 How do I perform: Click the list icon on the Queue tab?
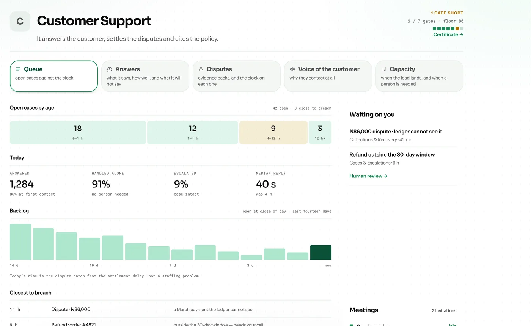[x=18, y=69]
